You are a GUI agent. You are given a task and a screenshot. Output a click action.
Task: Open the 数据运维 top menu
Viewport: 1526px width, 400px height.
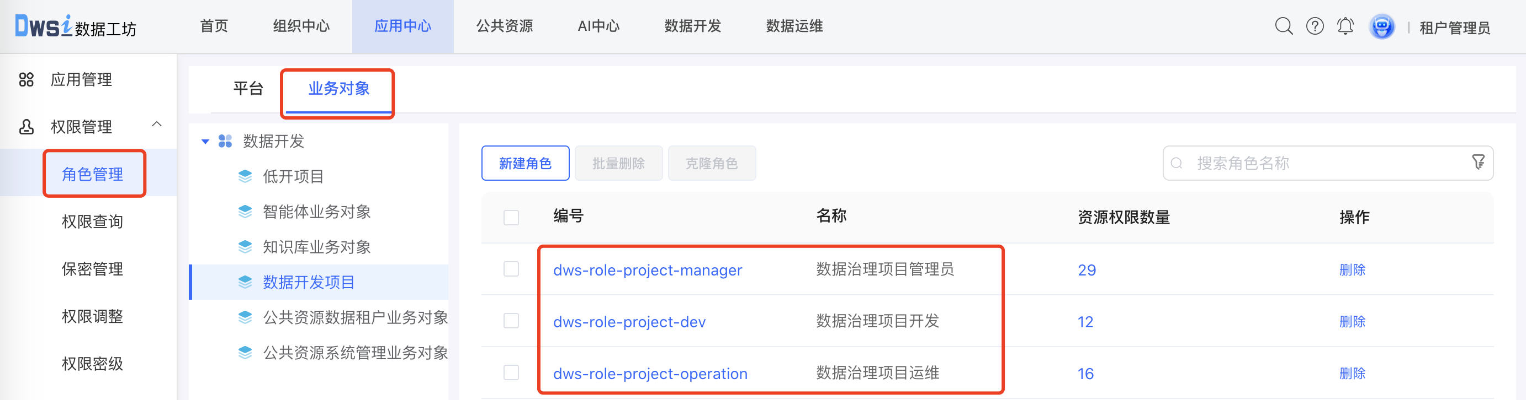coord(794,26)
